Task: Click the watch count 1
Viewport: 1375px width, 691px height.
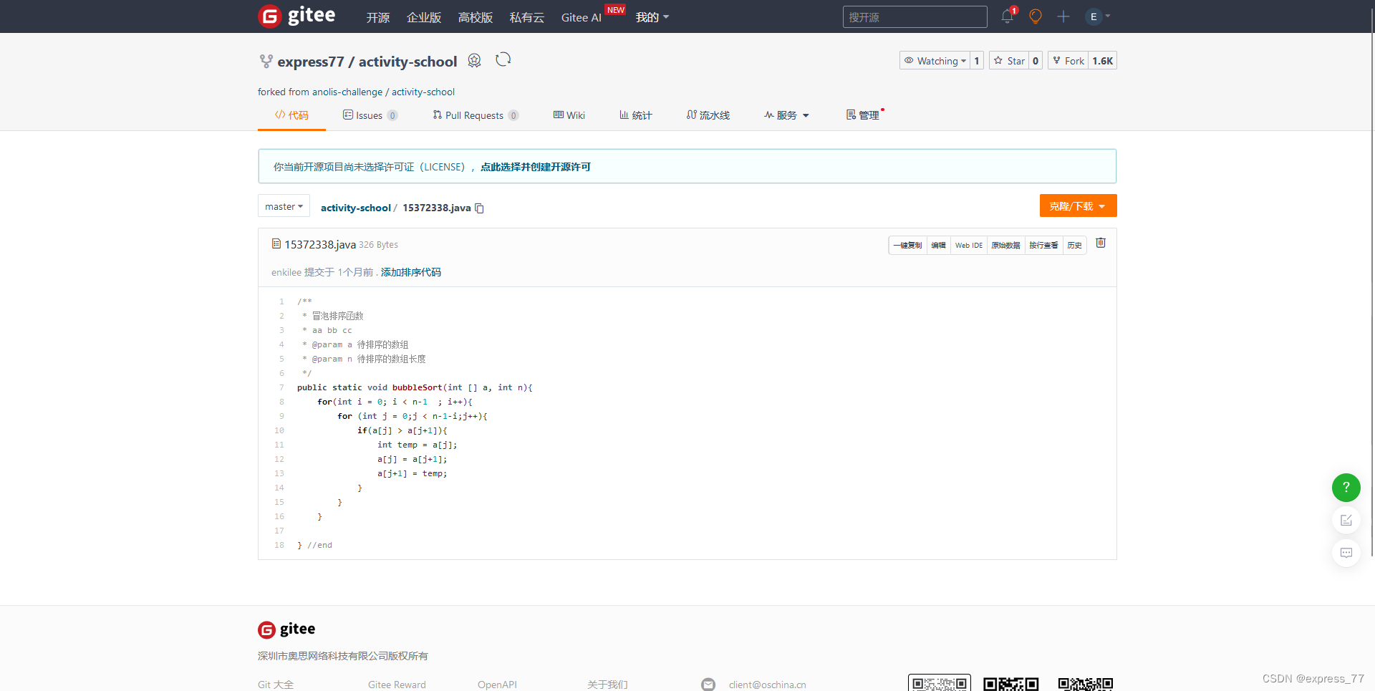Action: (977, 61)
